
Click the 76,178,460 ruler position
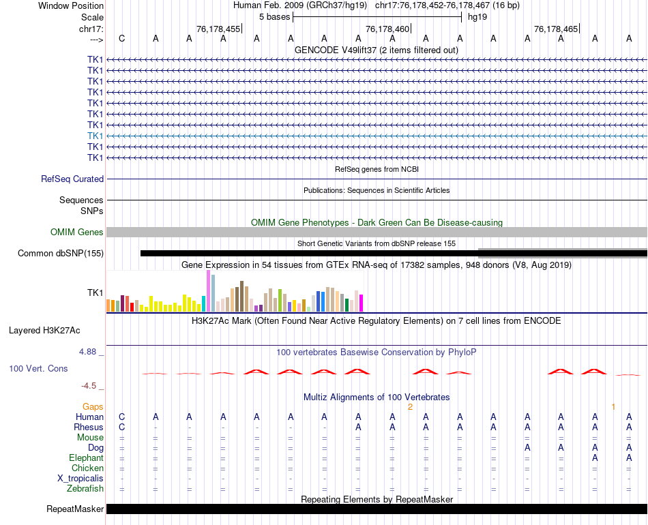(387, 29)
